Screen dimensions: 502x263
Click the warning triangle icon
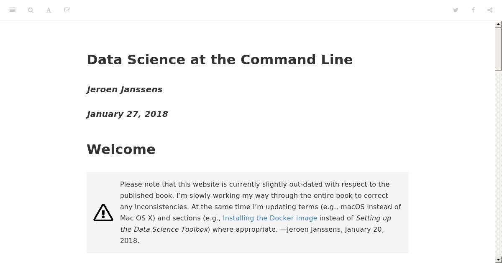coord(103,212)
